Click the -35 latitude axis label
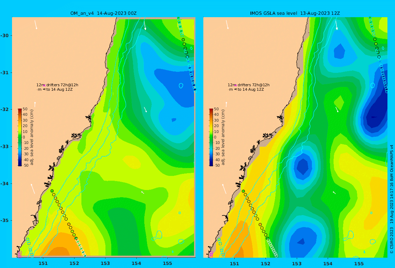 pyautogui.click(x=4, y=220)
